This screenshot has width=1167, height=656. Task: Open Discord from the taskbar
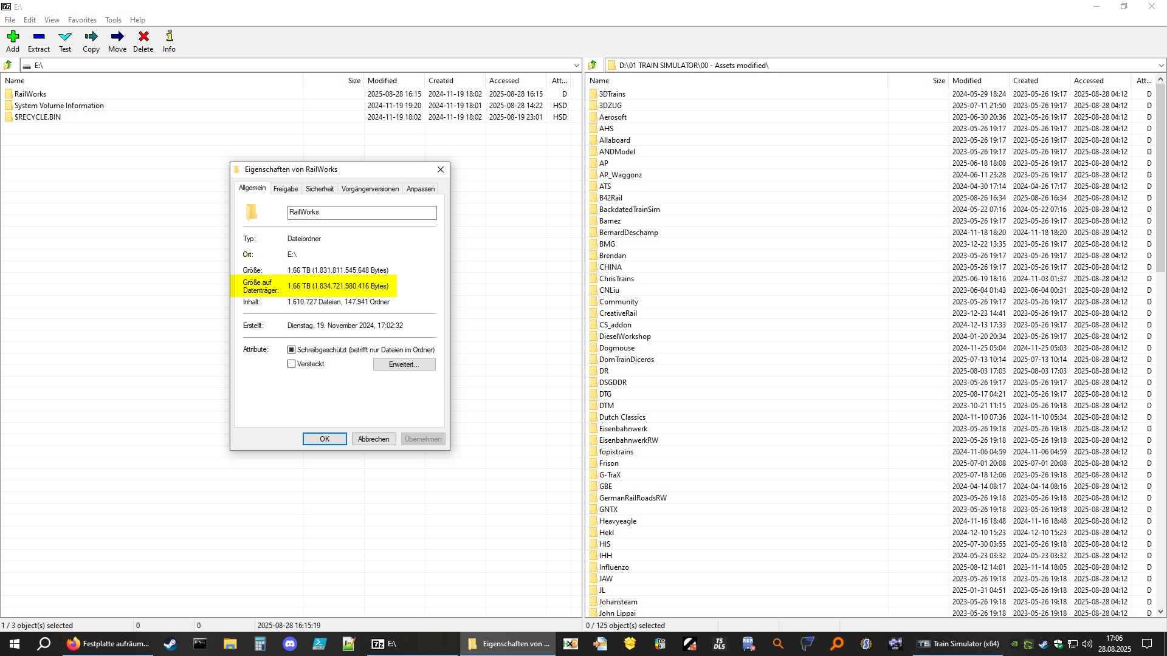[x=290, y=644]
